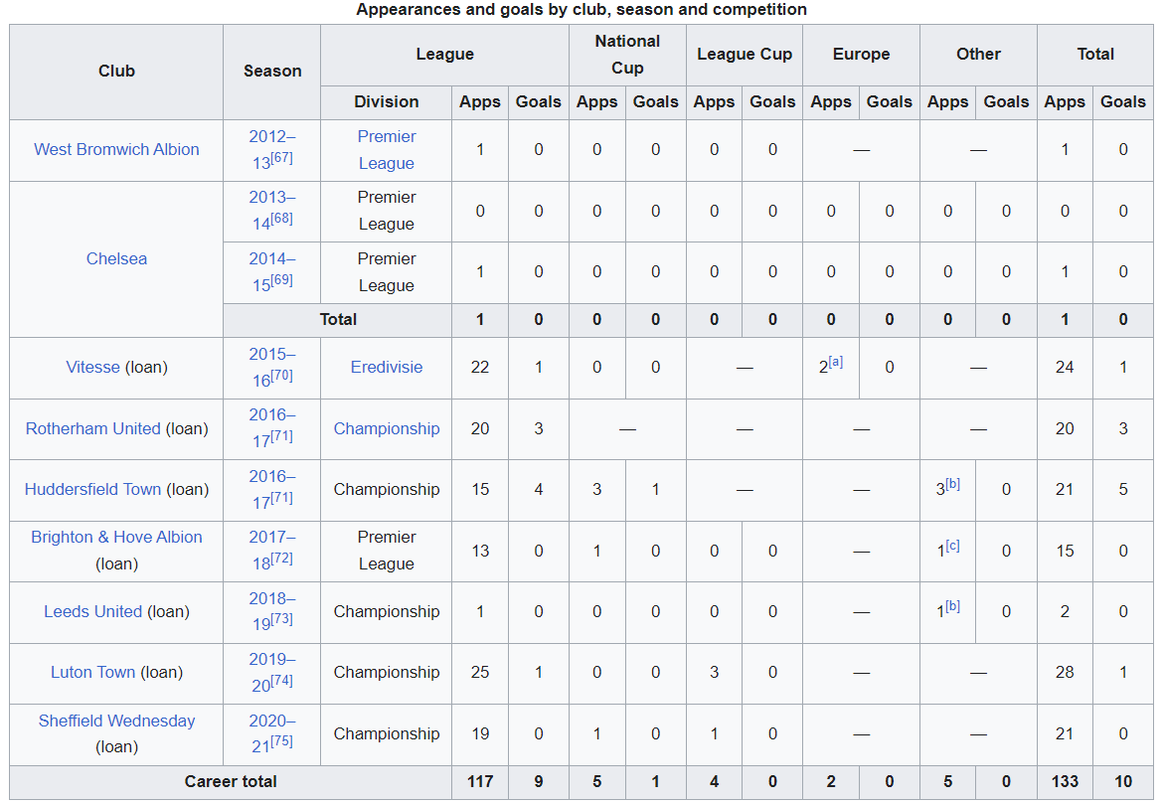This screenshot has height=804, width=1164.
Task: Click the Chelsea club link
Action: (x=116, y=259)
